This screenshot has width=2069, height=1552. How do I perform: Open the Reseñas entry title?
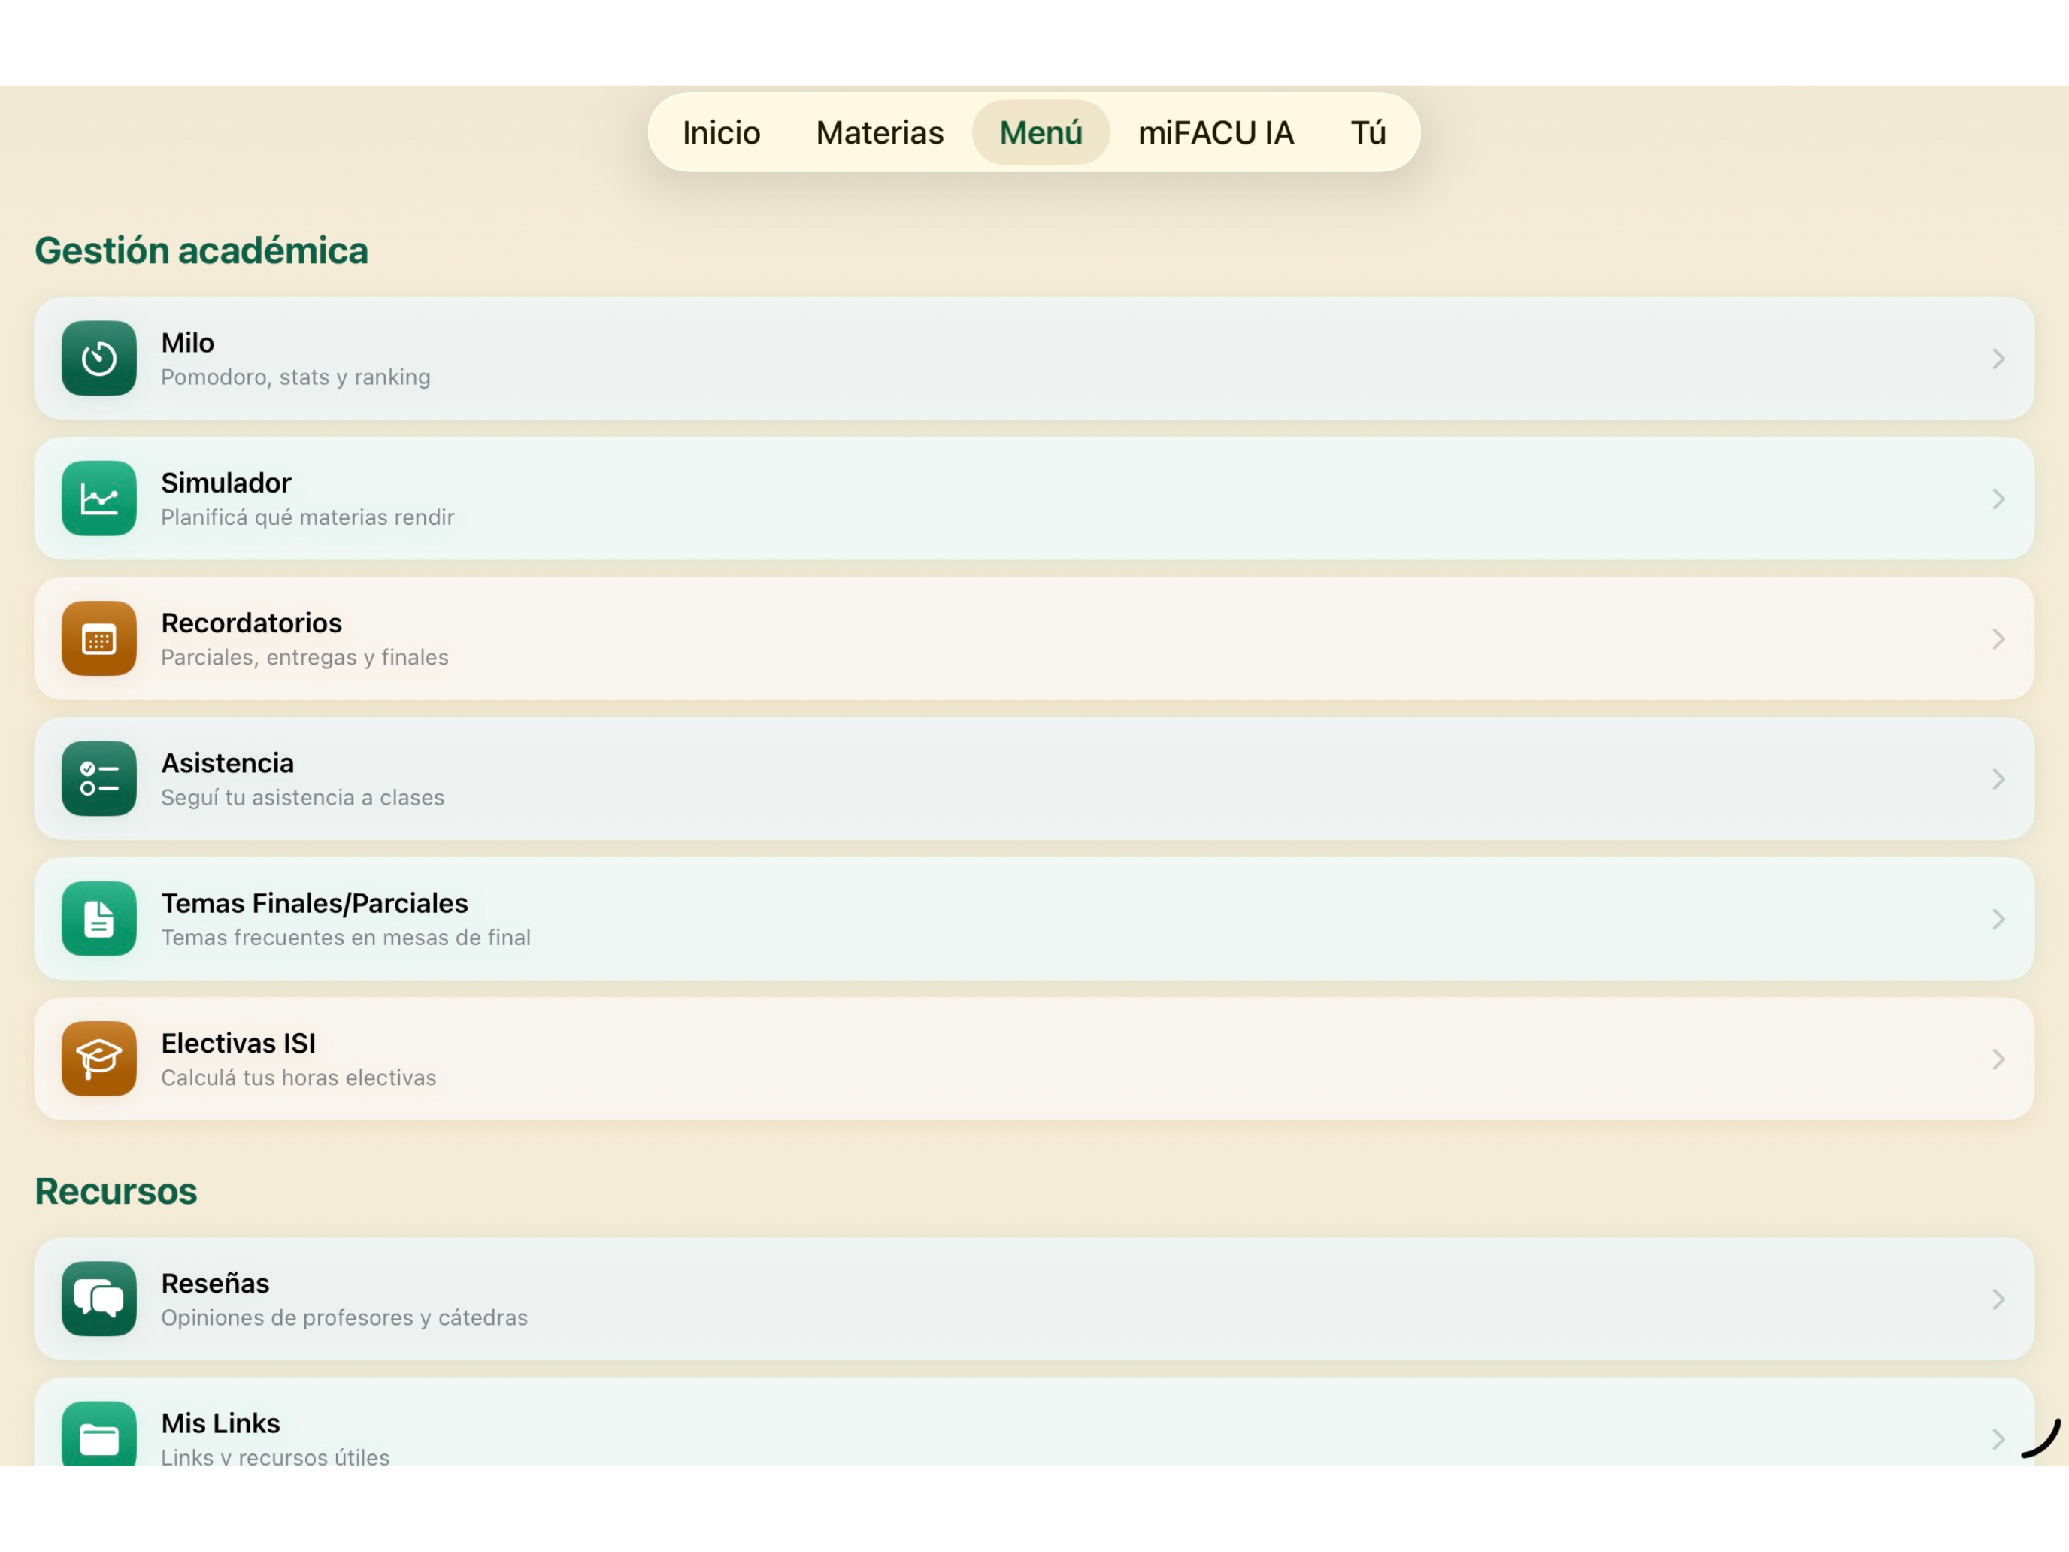pos(215,1284)
